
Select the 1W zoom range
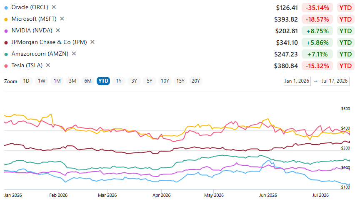(x=42, y=81)
